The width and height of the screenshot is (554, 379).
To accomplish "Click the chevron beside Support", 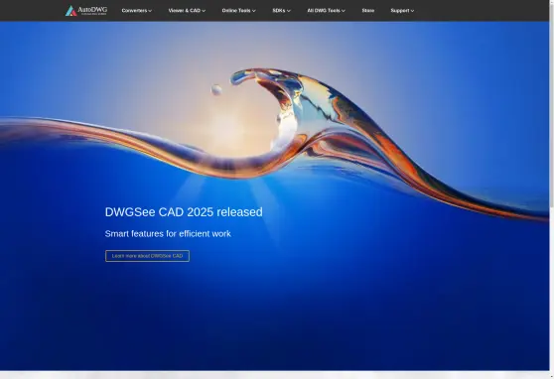I will 412,11.
